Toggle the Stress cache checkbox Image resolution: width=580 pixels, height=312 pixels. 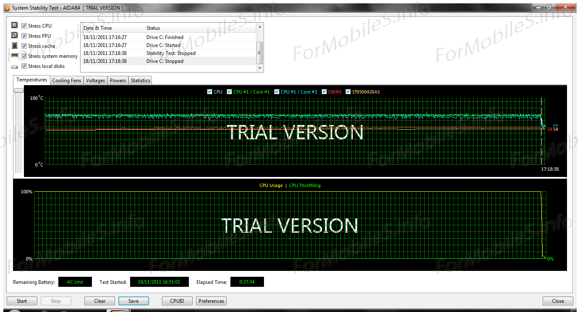click(24, 46)
